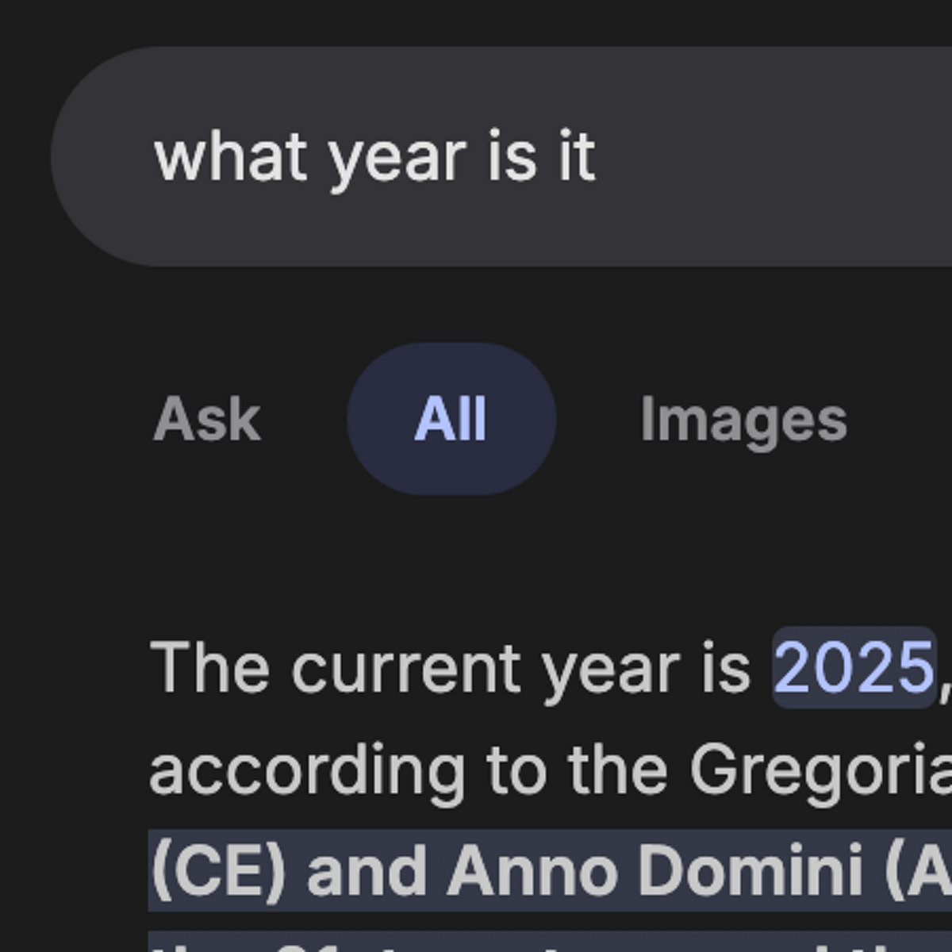Click the word "The" starting the answer
The width and height of the screenshot is (952, 952).
point(209,668)
